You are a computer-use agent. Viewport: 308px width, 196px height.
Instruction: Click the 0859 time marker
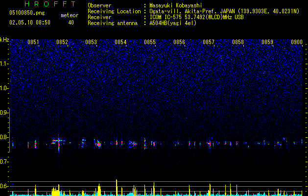pos(267,42)
